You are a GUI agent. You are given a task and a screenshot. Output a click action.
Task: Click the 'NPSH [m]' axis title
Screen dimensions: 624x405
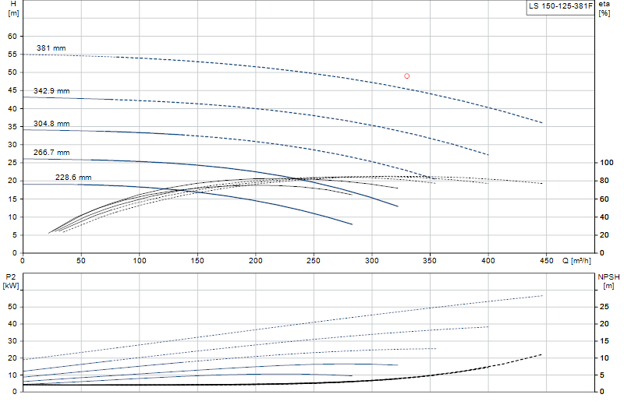pyautogui.click(x=609, y=281)
